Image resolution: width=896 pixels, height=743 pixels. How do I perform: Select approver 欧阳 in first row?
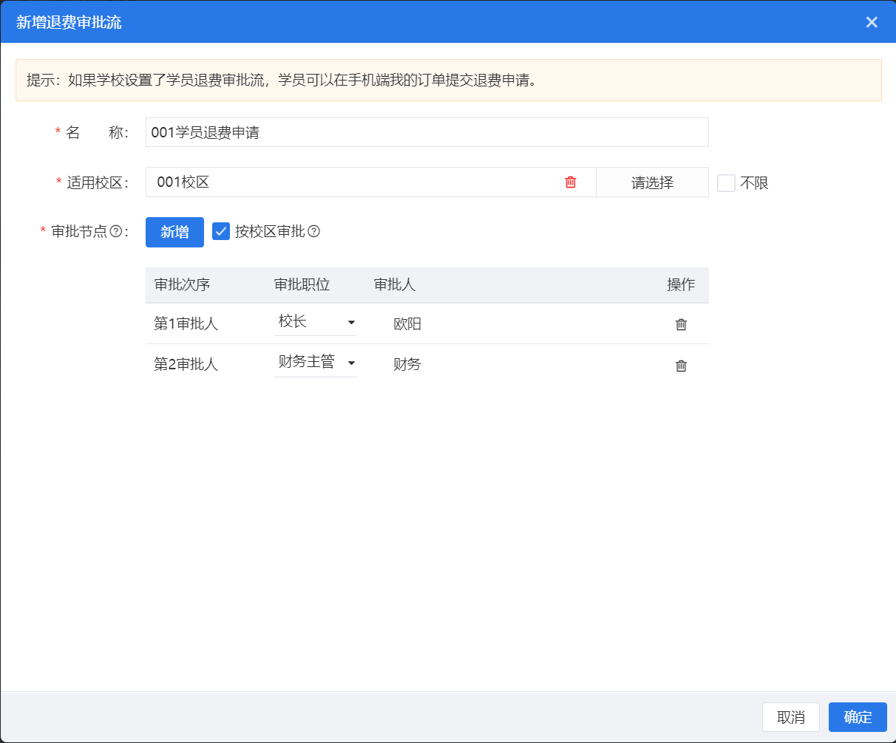pos(407,324)
